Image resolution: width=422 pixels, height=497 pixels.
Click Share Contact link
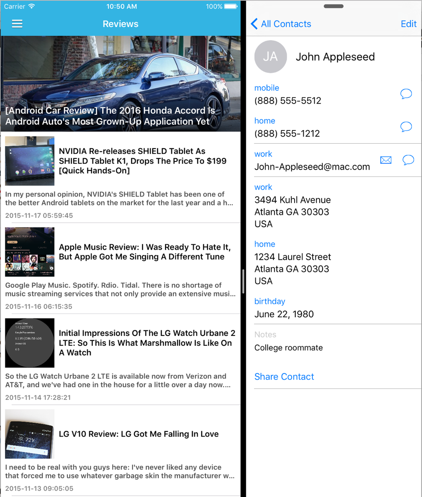click(x=284, y=376)
